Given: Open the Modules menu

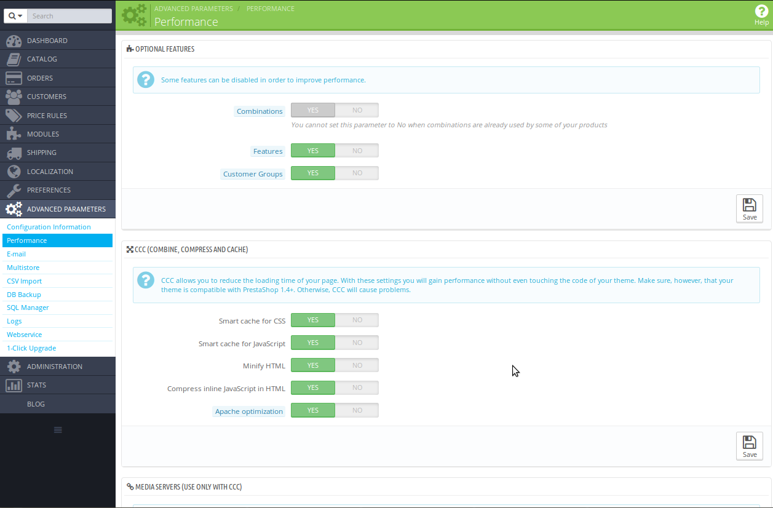Looking at the screenshot, I should pyautogui.click(x=57, y=134).
